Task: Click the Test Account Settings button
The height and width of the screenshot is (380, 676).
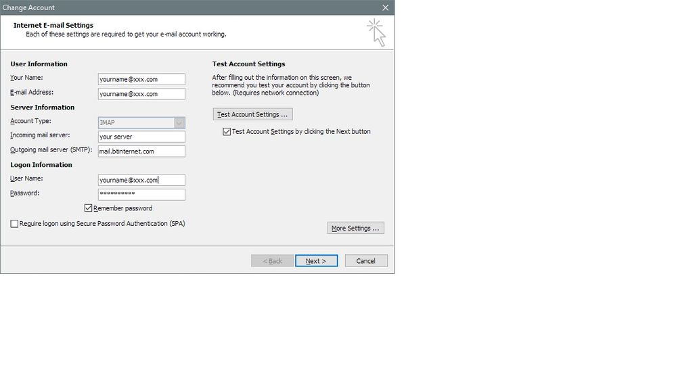Action: [x=253, y=114]
